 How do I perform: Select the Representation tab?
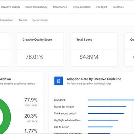[x=81, y=7]
